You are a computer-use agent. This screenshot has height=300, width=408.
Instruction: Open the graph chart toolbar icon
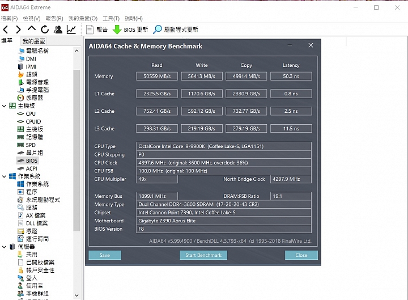[71, 29]
